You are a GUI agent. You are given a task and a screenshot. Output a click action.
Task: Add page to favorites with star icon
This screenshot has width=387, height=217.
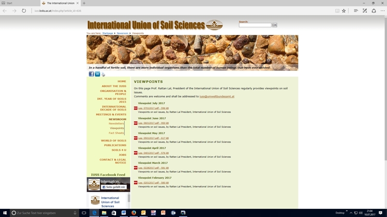pos(344,11)
